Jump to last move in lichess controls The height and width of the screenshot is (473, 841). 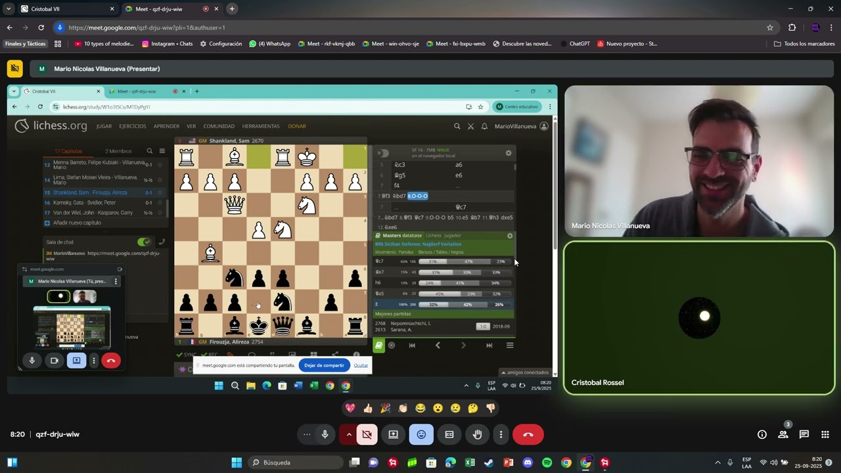(489, 345)
